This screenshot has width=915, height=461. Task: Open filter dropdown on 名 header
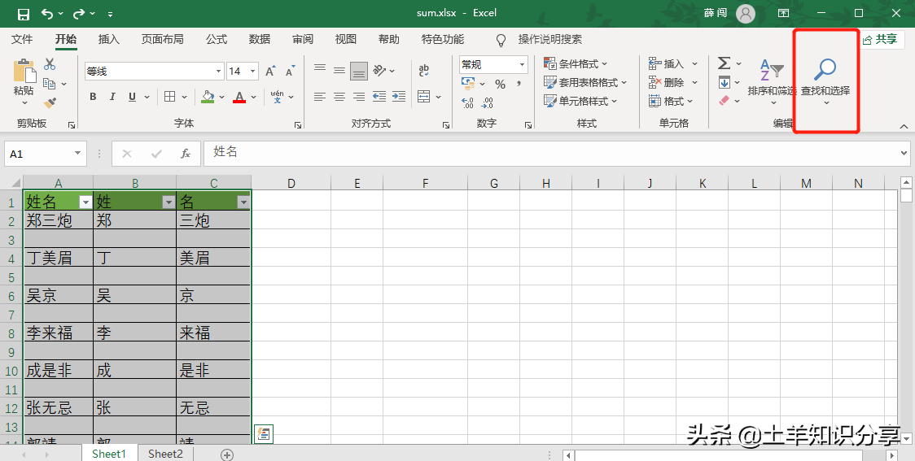click(243, 202)
